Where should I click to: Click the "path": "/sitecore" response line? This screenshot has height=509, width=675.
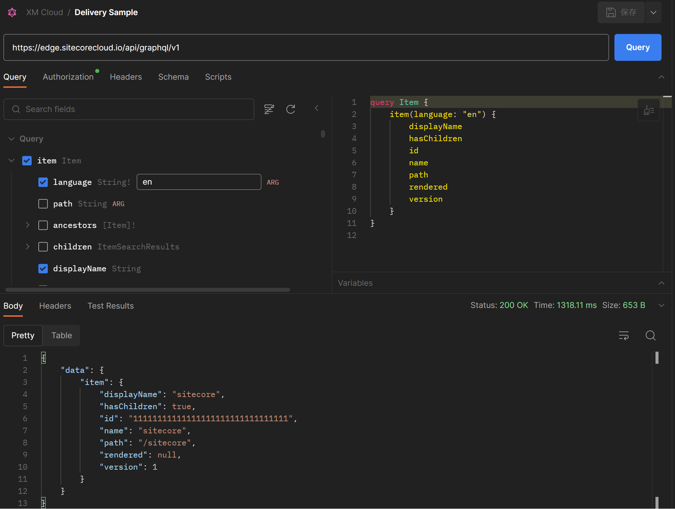pyautogui.click(x=148, y=443)
